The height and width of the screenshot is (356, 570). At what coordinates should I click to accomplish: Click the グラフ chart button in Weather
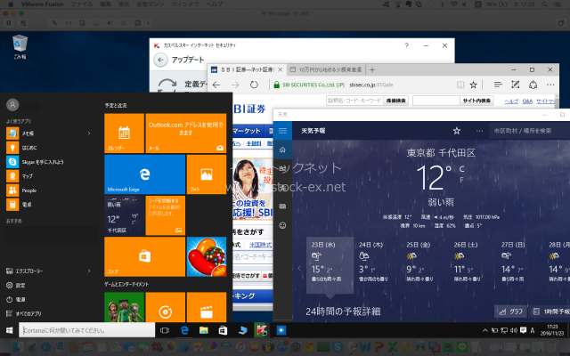click(x=510, y=311)
